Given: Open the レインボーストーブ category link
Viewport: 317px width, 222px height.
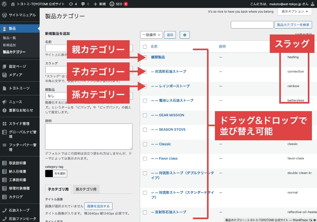Looking at the screenshot, I should point(171,86).
